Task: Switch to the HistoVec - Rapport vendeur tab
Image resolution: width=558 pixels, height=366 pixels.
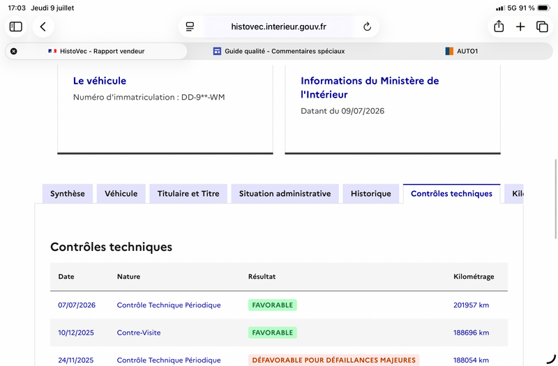Action: pos(96,51)
